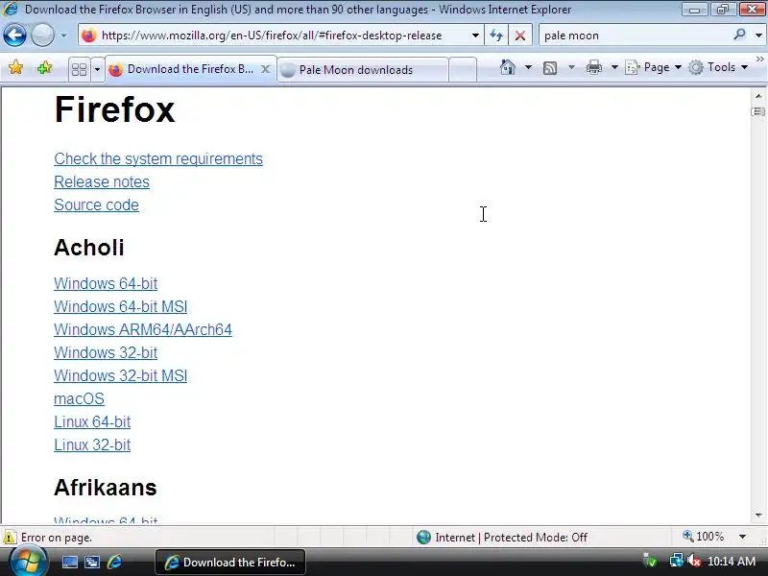Click the Print icon

tap(593, 67)
